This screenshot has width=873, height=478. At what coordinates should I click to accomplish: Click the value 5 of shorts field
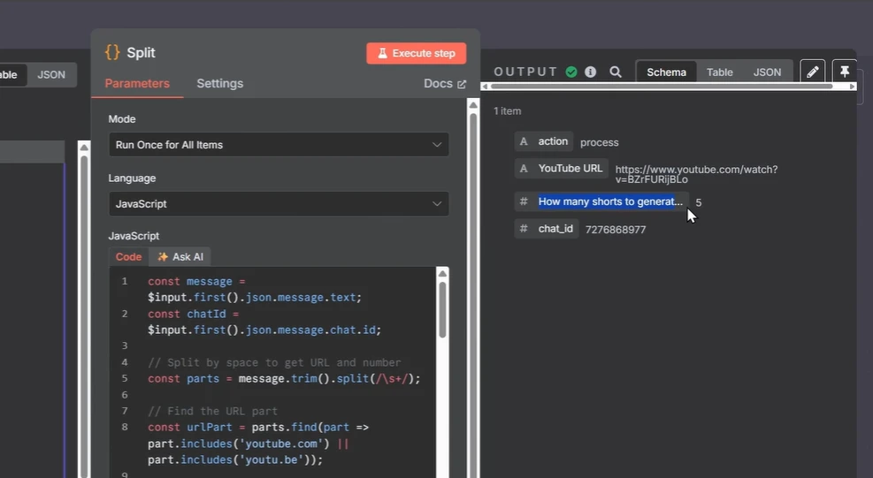[x=698, y=202]
